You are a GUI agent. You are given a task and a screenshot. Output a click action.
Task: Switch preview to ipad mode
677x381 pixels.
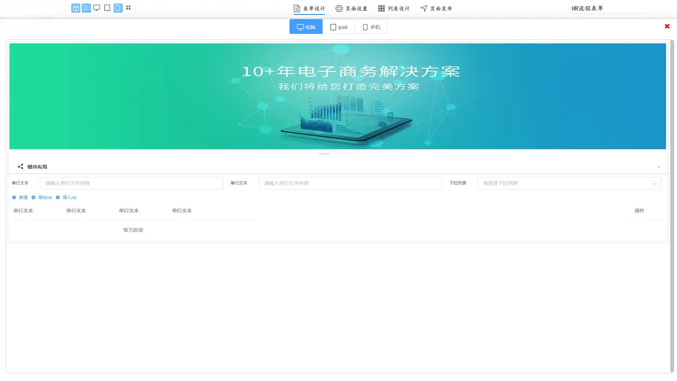(x=338, y=27)
